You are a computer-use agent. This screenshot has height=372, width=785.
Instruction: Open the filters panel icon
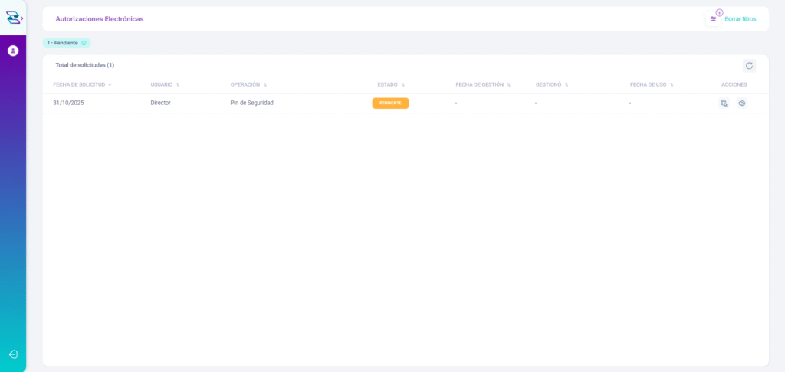point(714,18)
